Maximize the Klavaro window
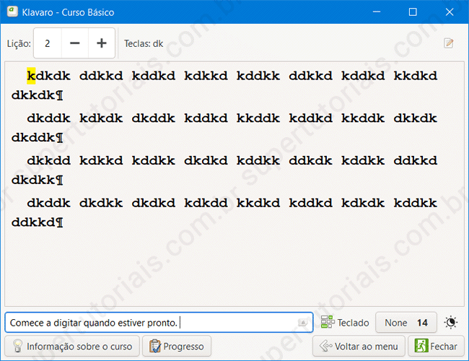 coord(413,12)
